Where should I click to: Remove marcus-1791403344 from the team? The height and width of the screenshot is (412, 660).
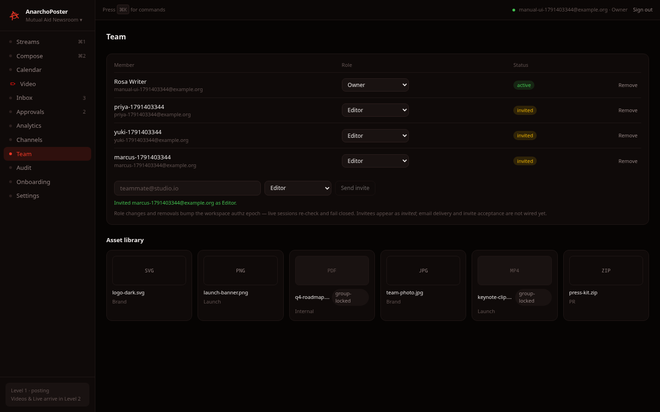pyautogui.click(x=628, y=161)
